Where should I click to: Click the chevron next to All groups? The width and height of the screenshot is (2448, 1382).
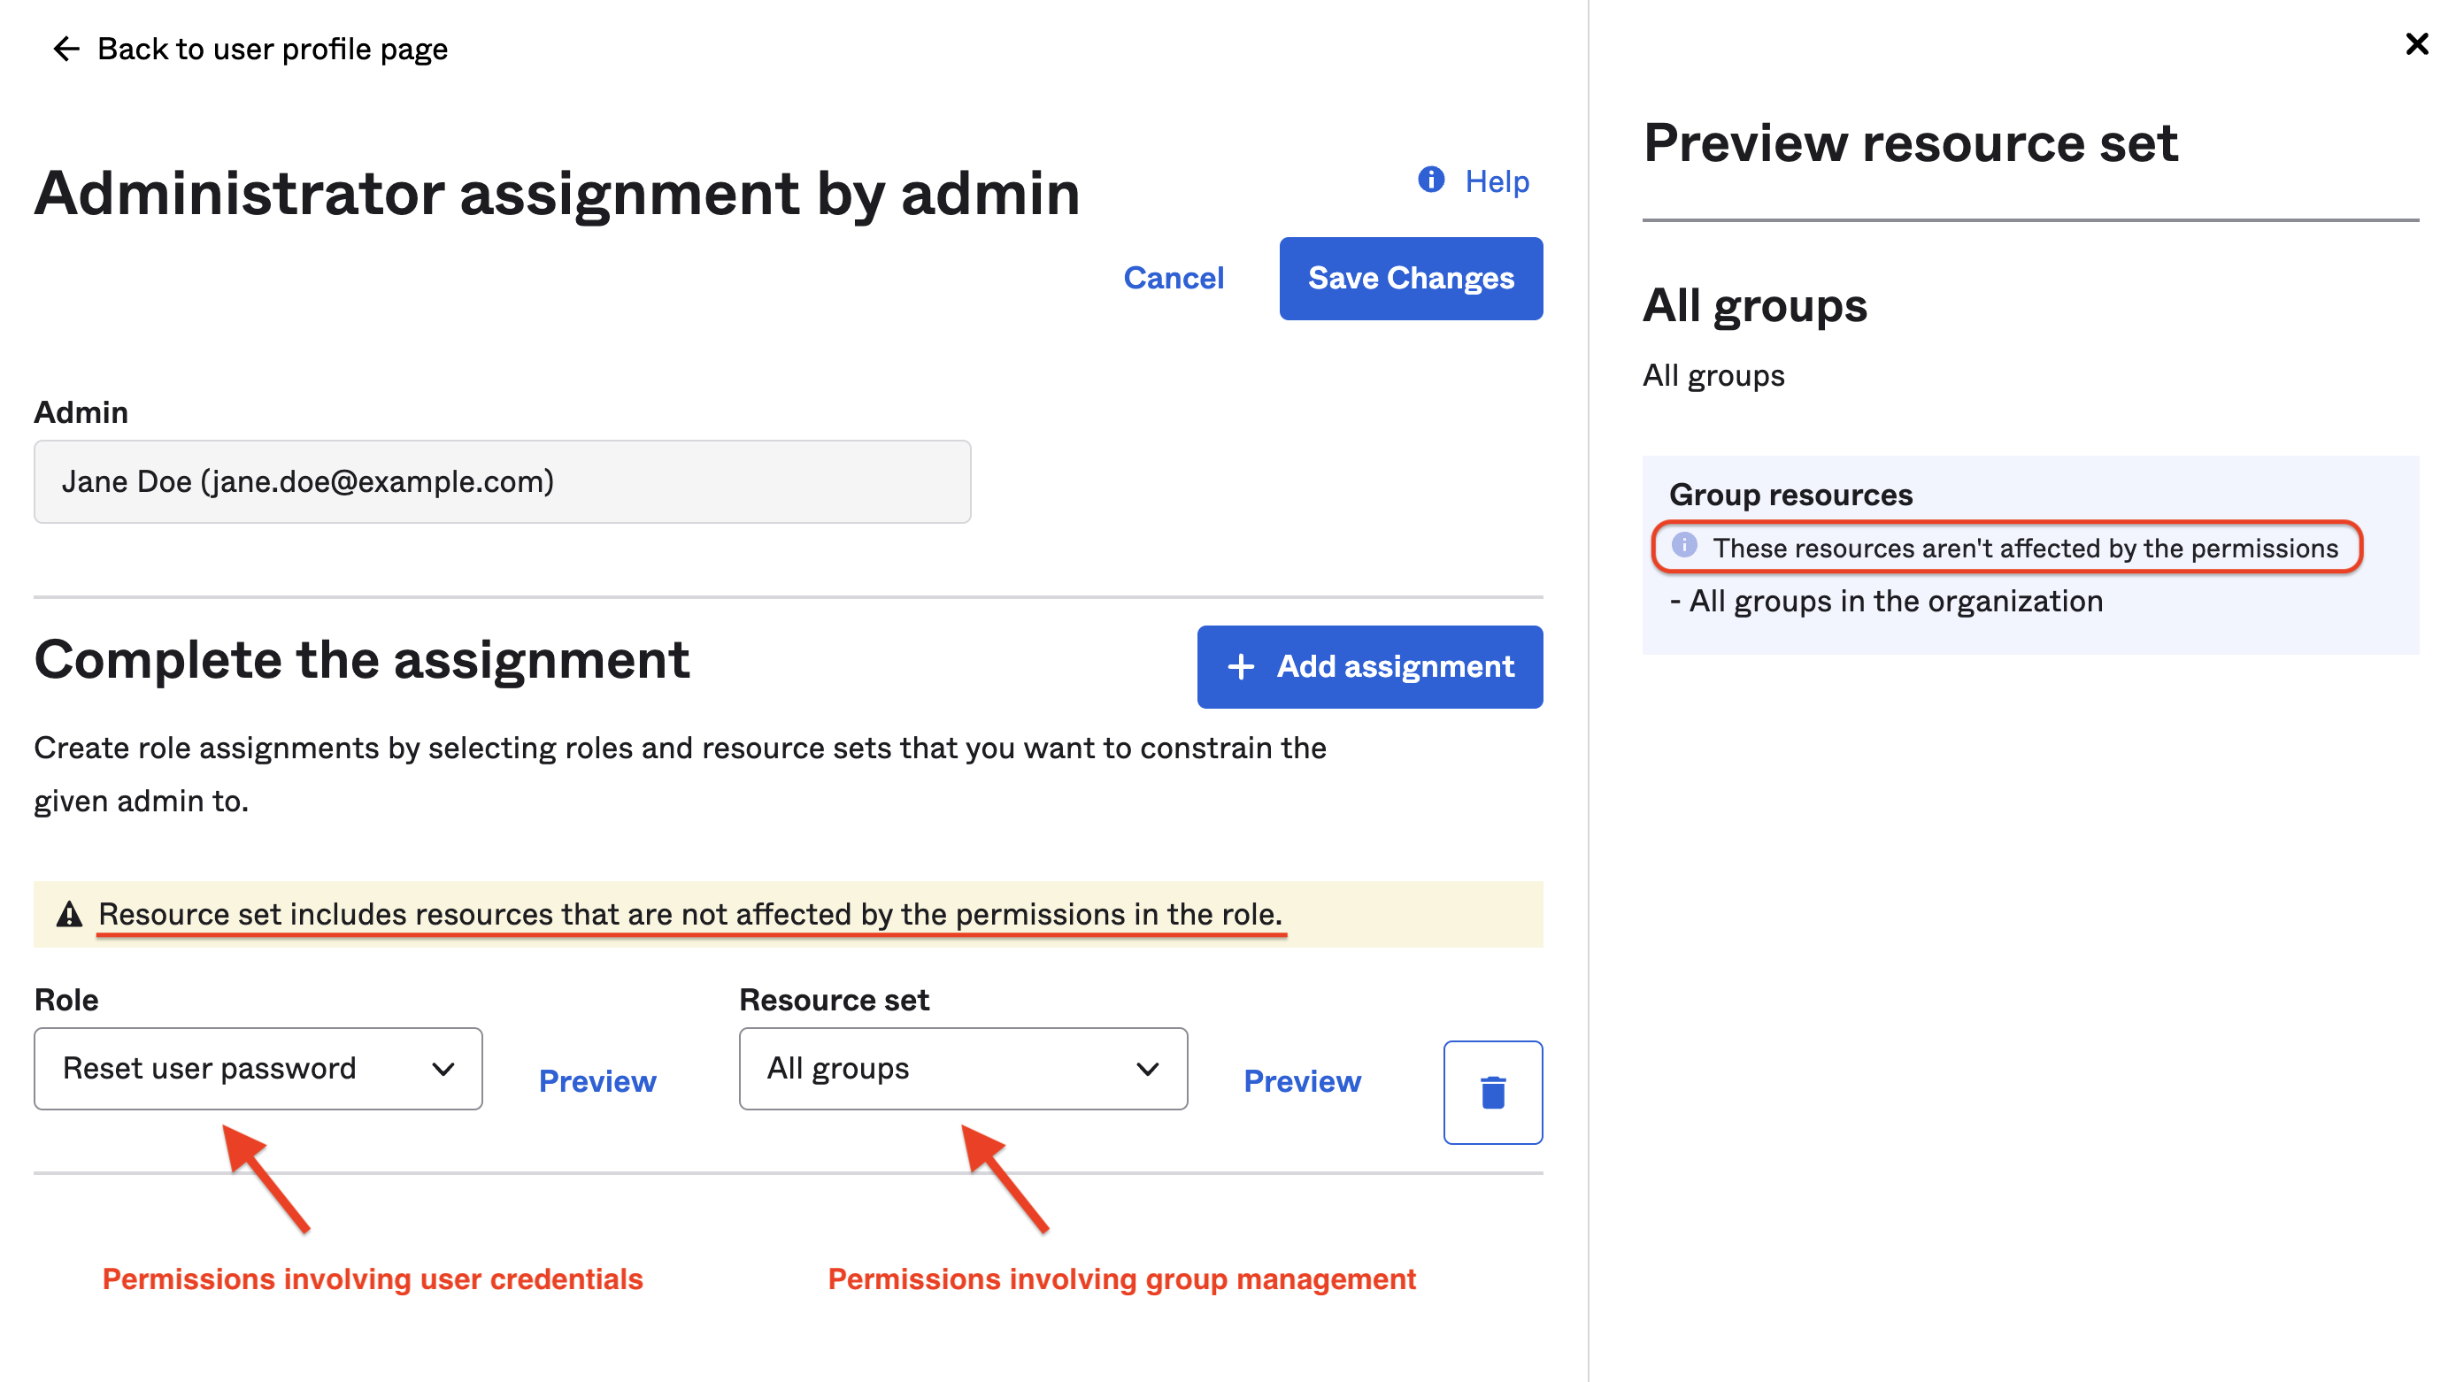pos(1147,1069)
